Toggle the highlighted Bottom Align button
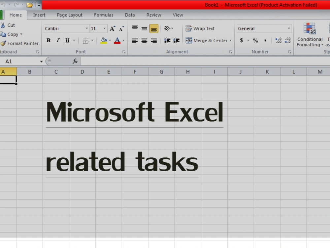This screenshot has height=248, width=330. [154, 28]
